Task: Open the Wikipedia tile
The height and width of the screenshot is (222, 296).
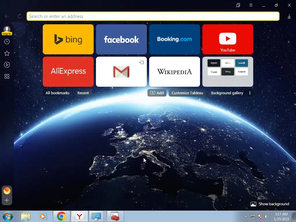Action: click(175, 72)
